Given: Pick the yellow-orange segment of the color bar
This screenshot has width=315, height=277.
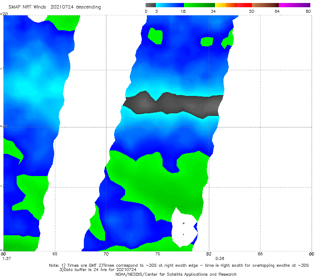Looking at the screenshot, I should coord(226,5).
